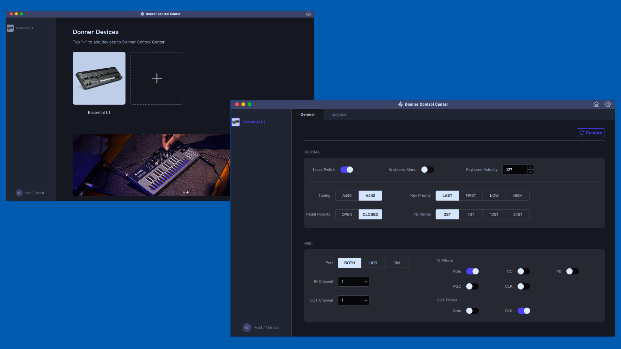
Task: Click the Restore button
Action: [x=591, y=133]
